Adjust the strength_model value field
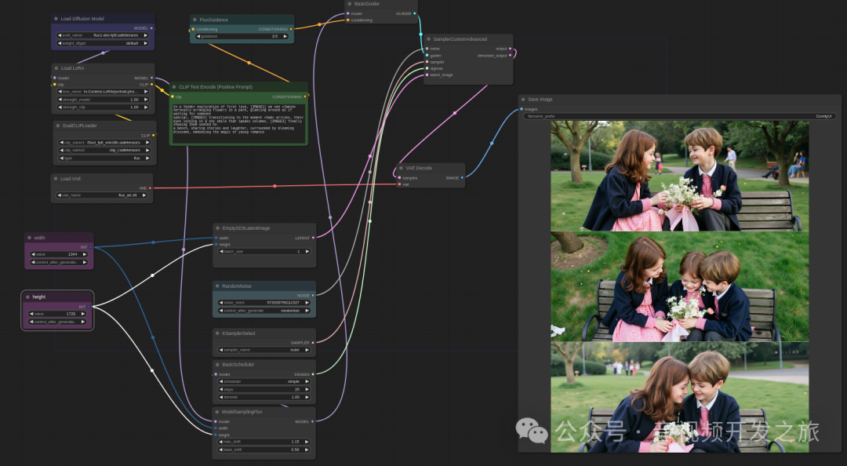The height and width of the screenshot is (466, 847). pos(103,100)
